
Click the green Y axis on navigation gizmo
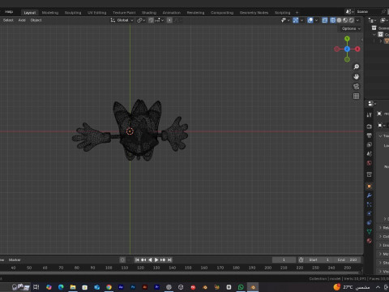pyautogui.click(x=347, y=39)
